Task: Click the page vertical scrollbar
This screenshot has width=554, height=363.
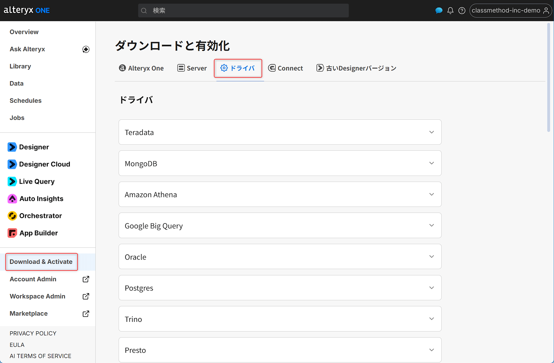Action: coord(548,77)
